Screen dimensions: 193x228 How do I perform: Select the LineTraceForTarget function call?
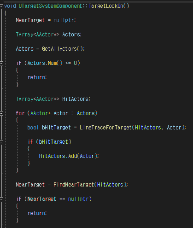(105, 128)
